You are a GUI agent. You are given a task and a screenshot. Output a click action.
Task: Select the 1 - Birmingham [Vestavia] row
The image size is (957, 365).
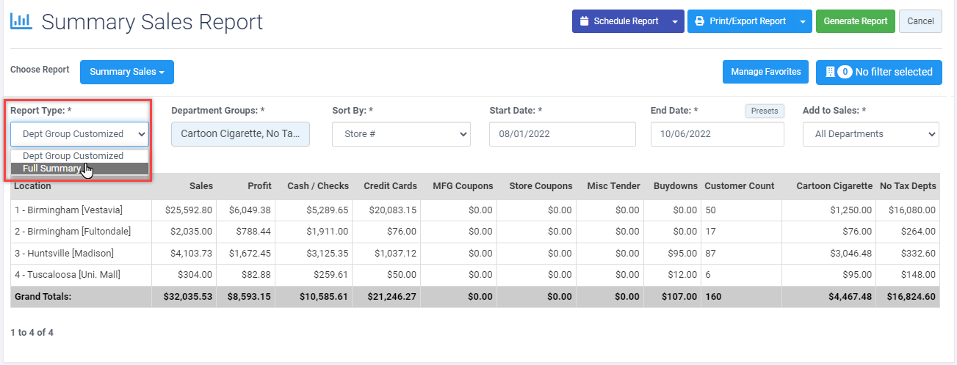tap(474, 210)
